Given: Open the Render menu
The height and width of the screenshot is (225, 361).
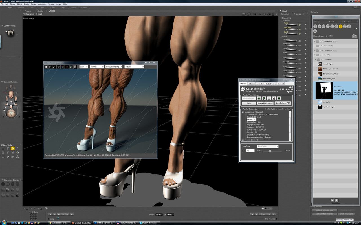Looking at the screenshot, I should 34,4.
